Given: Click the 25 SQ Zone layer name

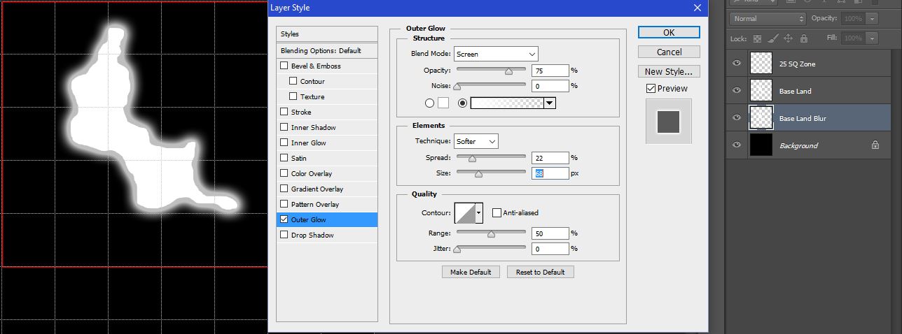Looking at the screenshot, I should click(x=797, y=64).
